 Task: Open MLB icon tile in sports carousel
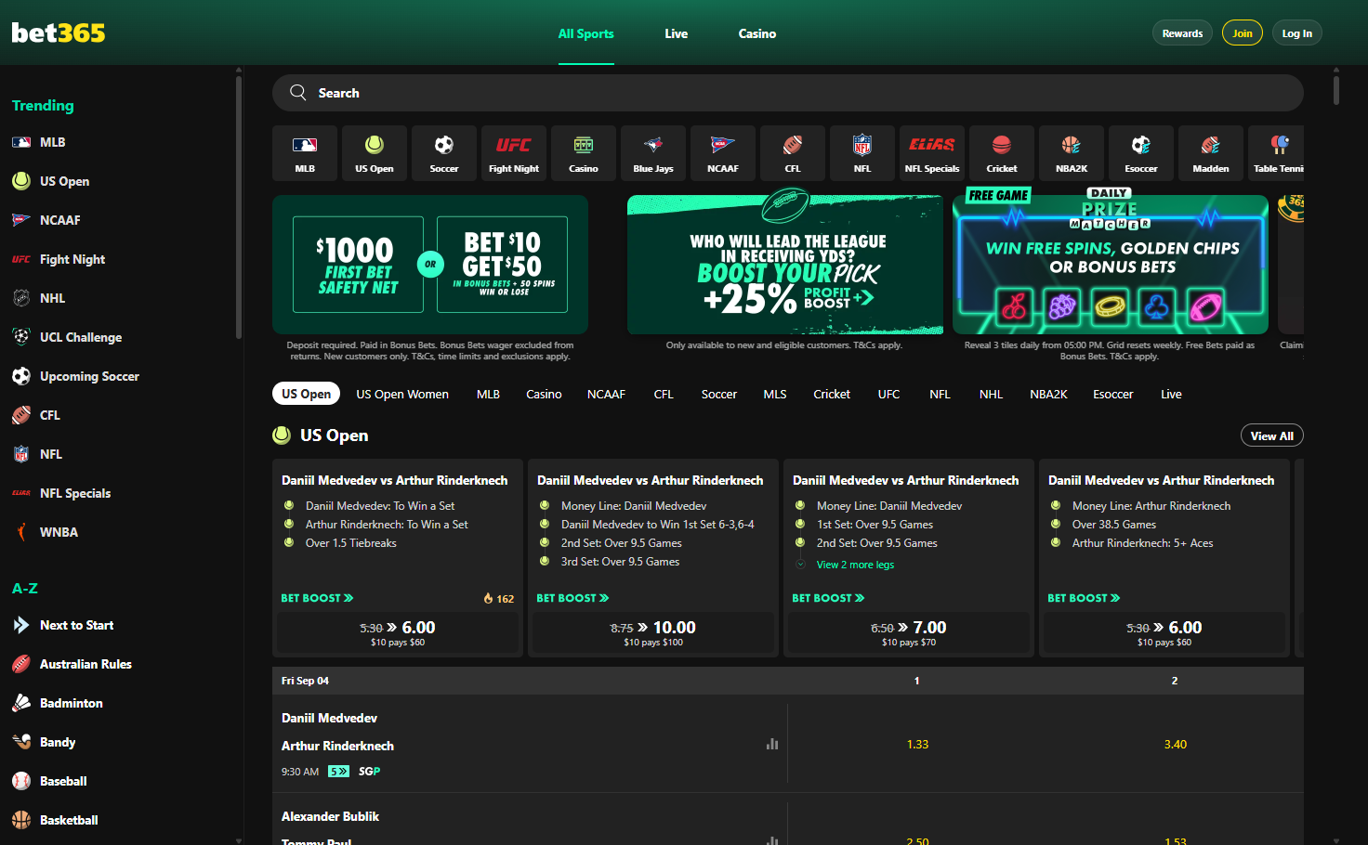305,153
